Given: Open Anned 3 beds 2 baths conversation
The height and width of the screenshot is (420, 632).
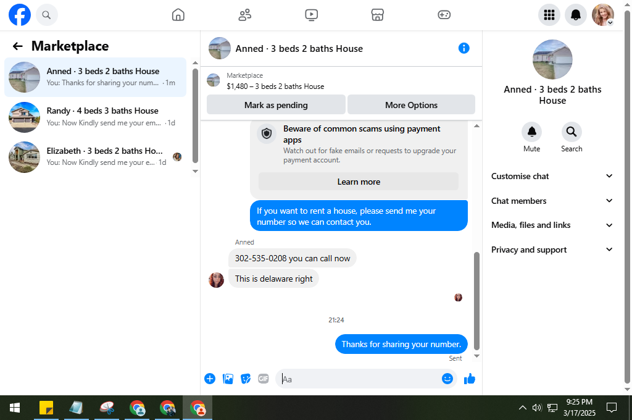Looking at the screenshot, I should (x=96, y=77).
